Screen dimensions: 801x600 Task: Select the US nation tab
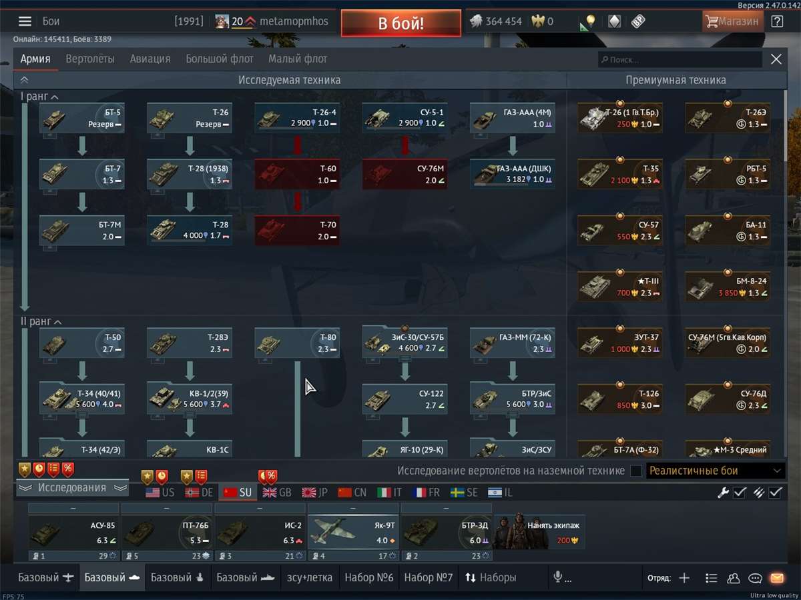tap(160, 493)
